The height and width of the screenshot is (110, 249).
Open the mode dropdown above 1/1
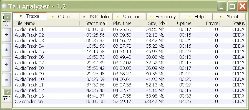pos(7,92)
